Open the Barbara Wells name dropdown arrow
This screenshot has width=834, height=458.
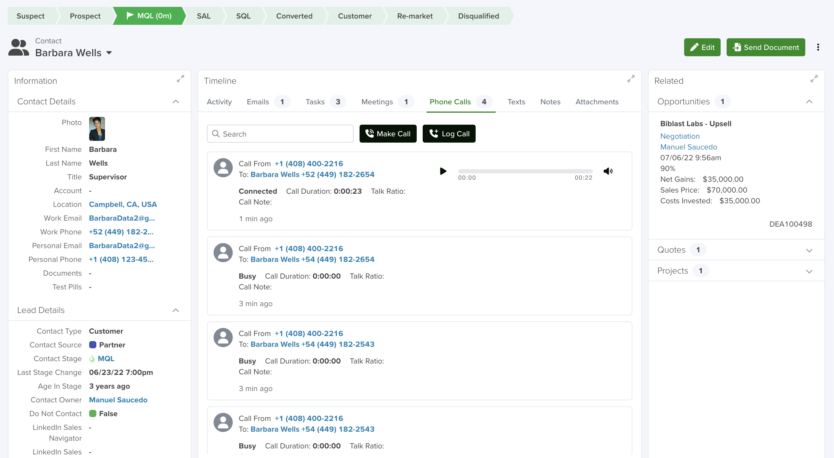click(x=109, y=53)
